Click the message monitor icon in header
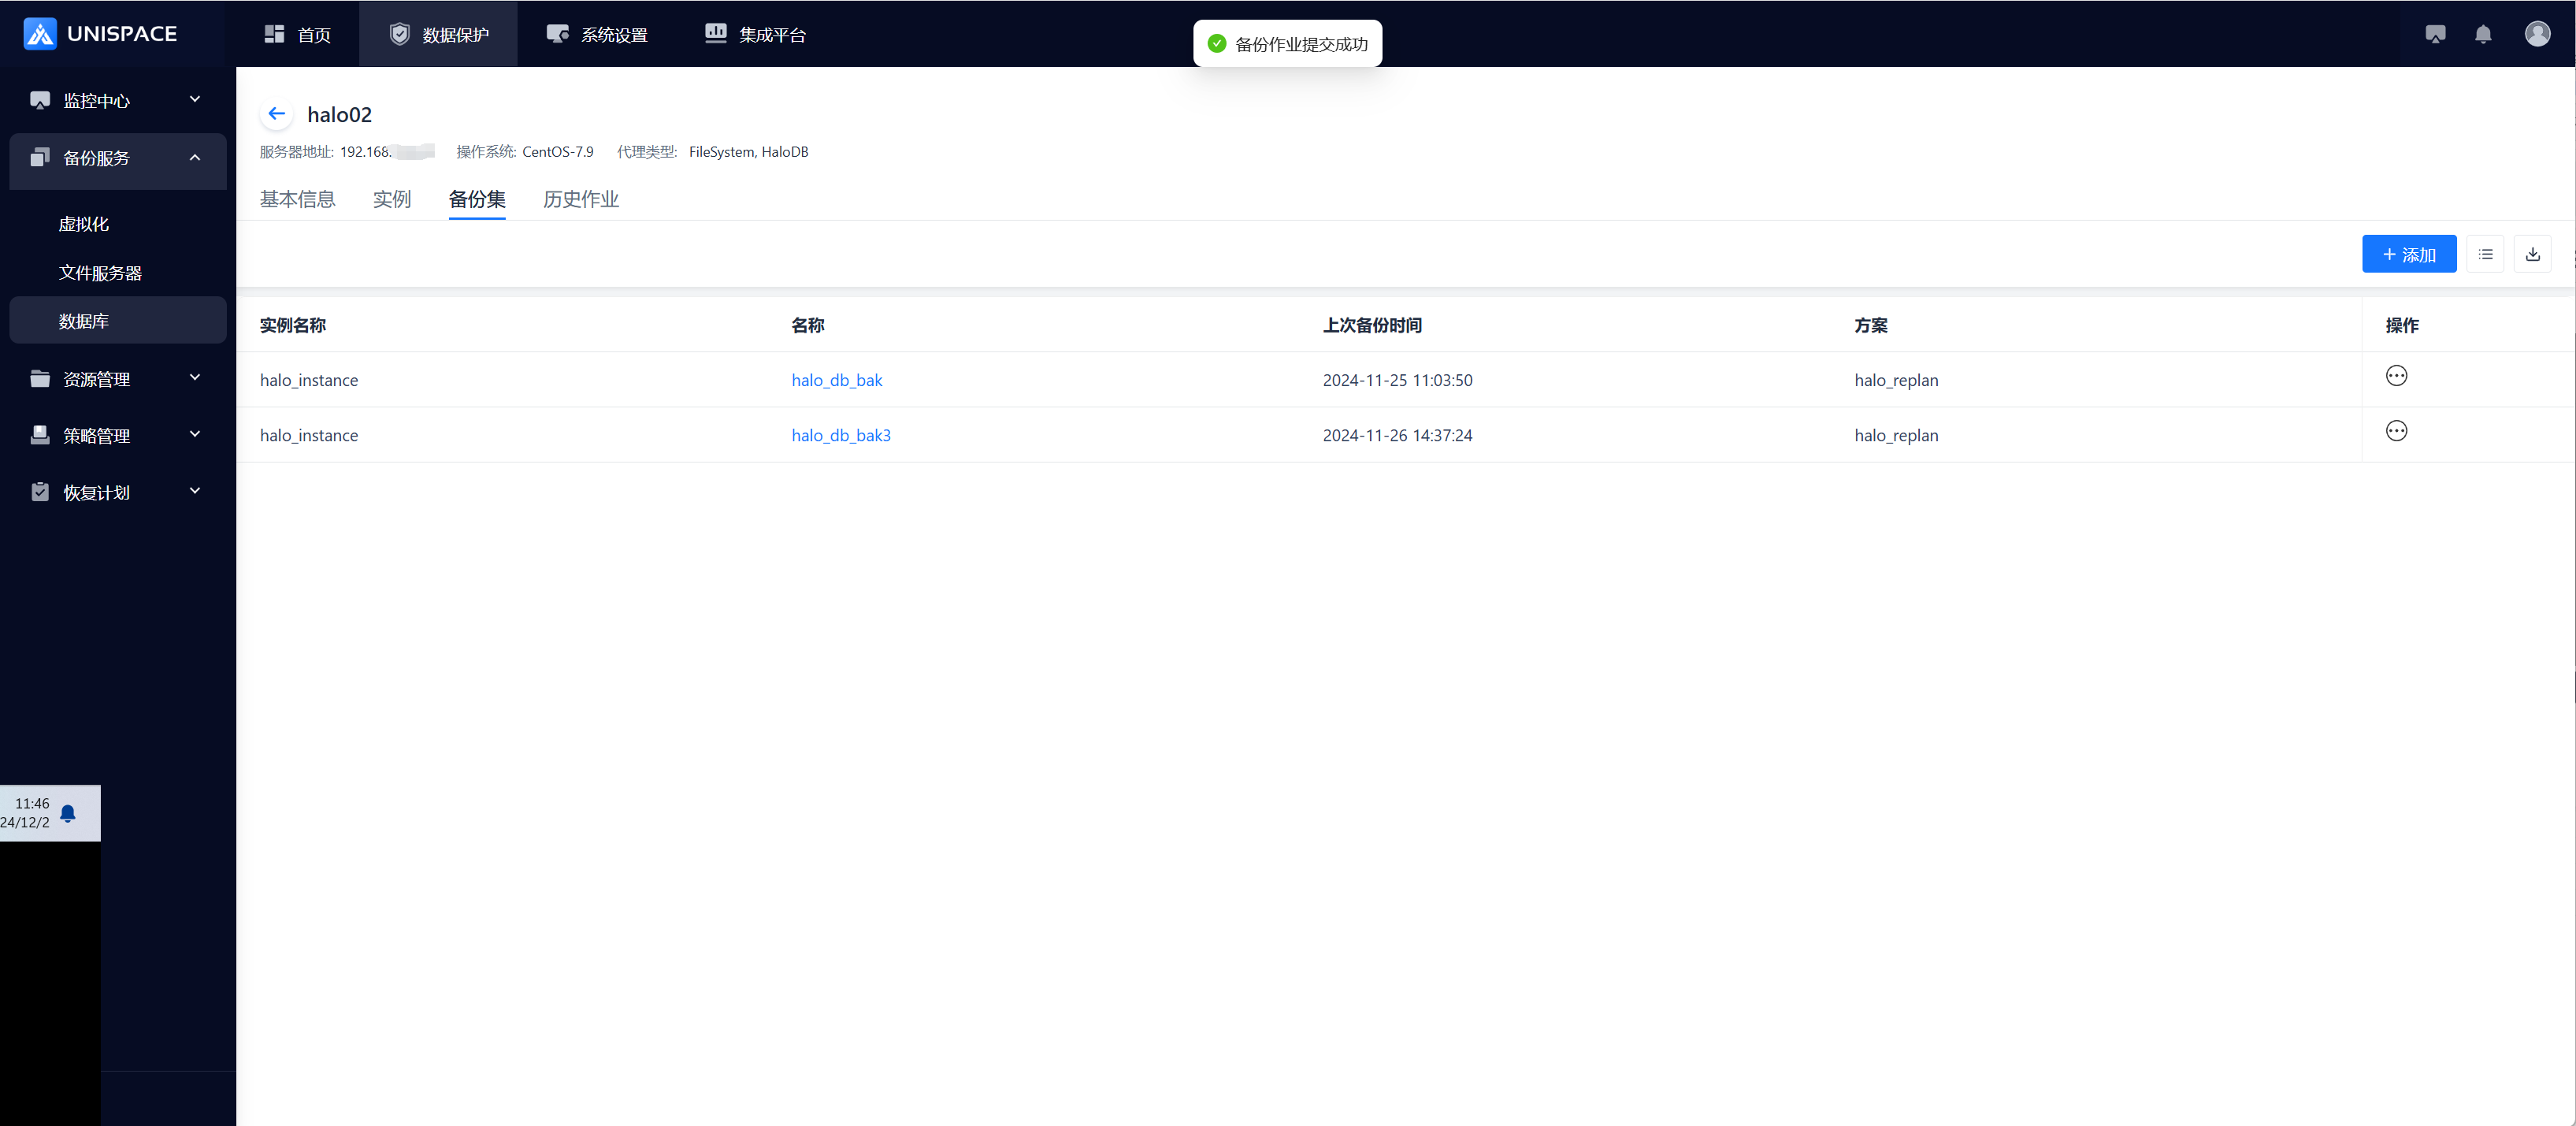The width and height of the screenshot is (2576, 1126). click(x=2435, y=34)
